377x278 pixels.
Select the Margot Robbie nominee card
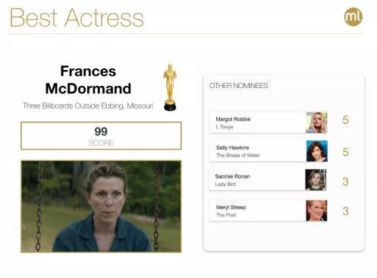269,122
